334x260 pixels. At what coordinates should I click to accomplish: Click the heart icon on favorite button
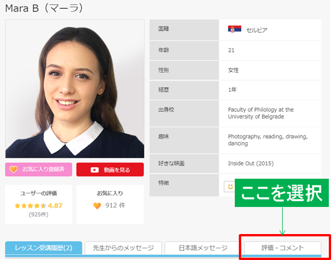point(13,169)
